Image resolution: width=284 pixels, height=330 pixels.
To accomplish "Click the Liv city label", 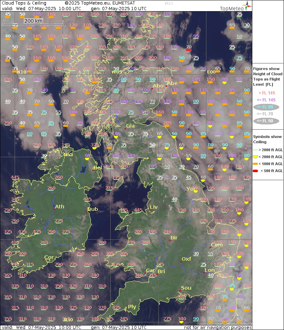I will 154,207.
